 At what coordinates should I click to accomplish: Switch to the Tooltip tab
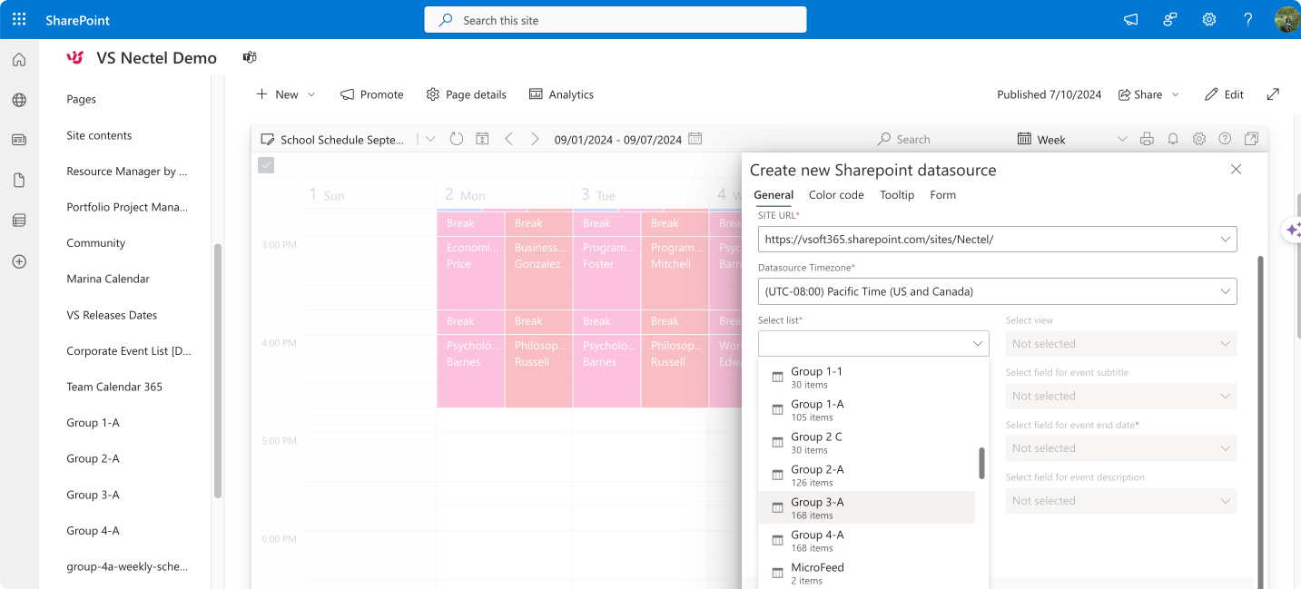pyautogui.click(x=897, y=194)
